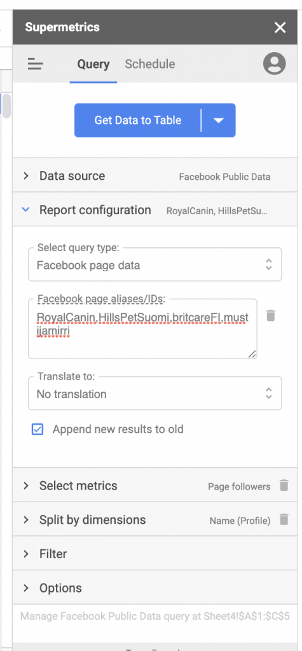Viewport: 302px width, 651px height.
Task: Open the Supermetrics hamburger menu
Action: (x=36, y=64)
